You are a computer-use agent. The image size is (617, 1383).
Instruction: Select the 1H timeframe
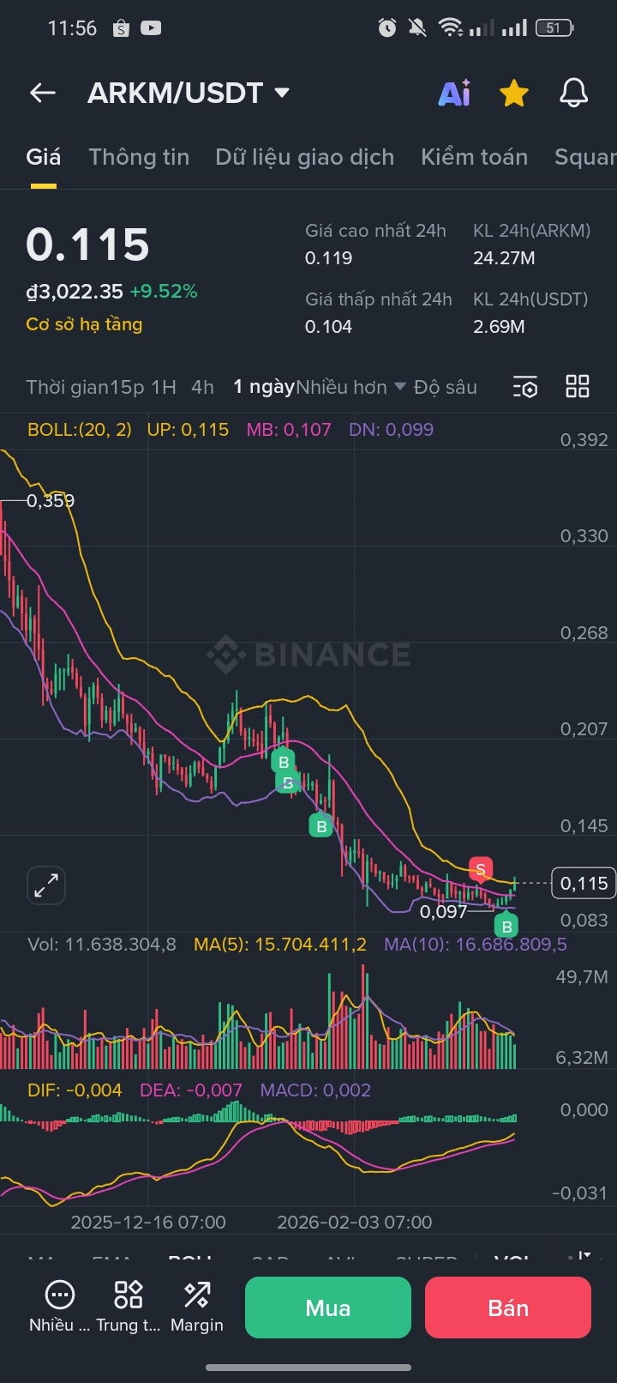[x=164, y=387]
